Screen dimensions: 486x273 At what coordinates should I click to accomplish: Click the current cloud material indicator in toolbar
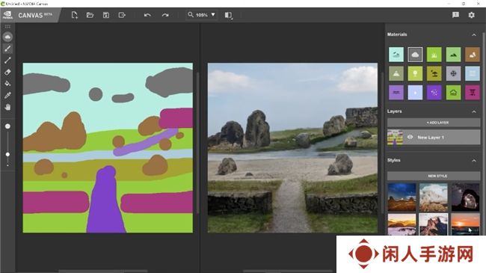click(7, 37)
